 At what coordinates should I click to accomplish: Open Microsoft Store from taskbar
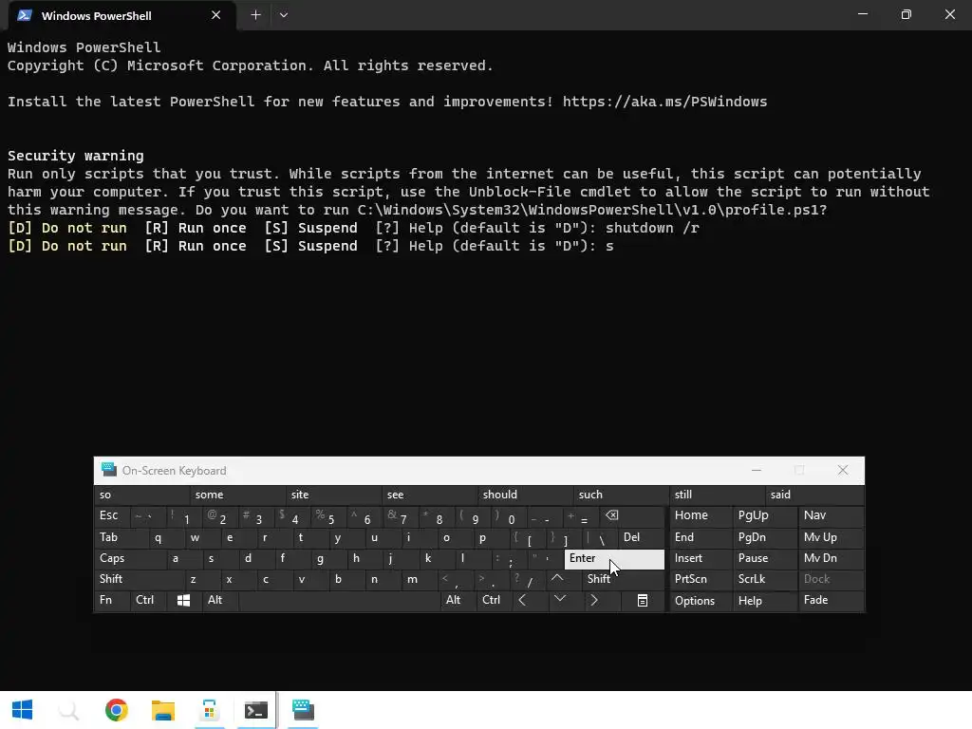[x=209, y=710]
